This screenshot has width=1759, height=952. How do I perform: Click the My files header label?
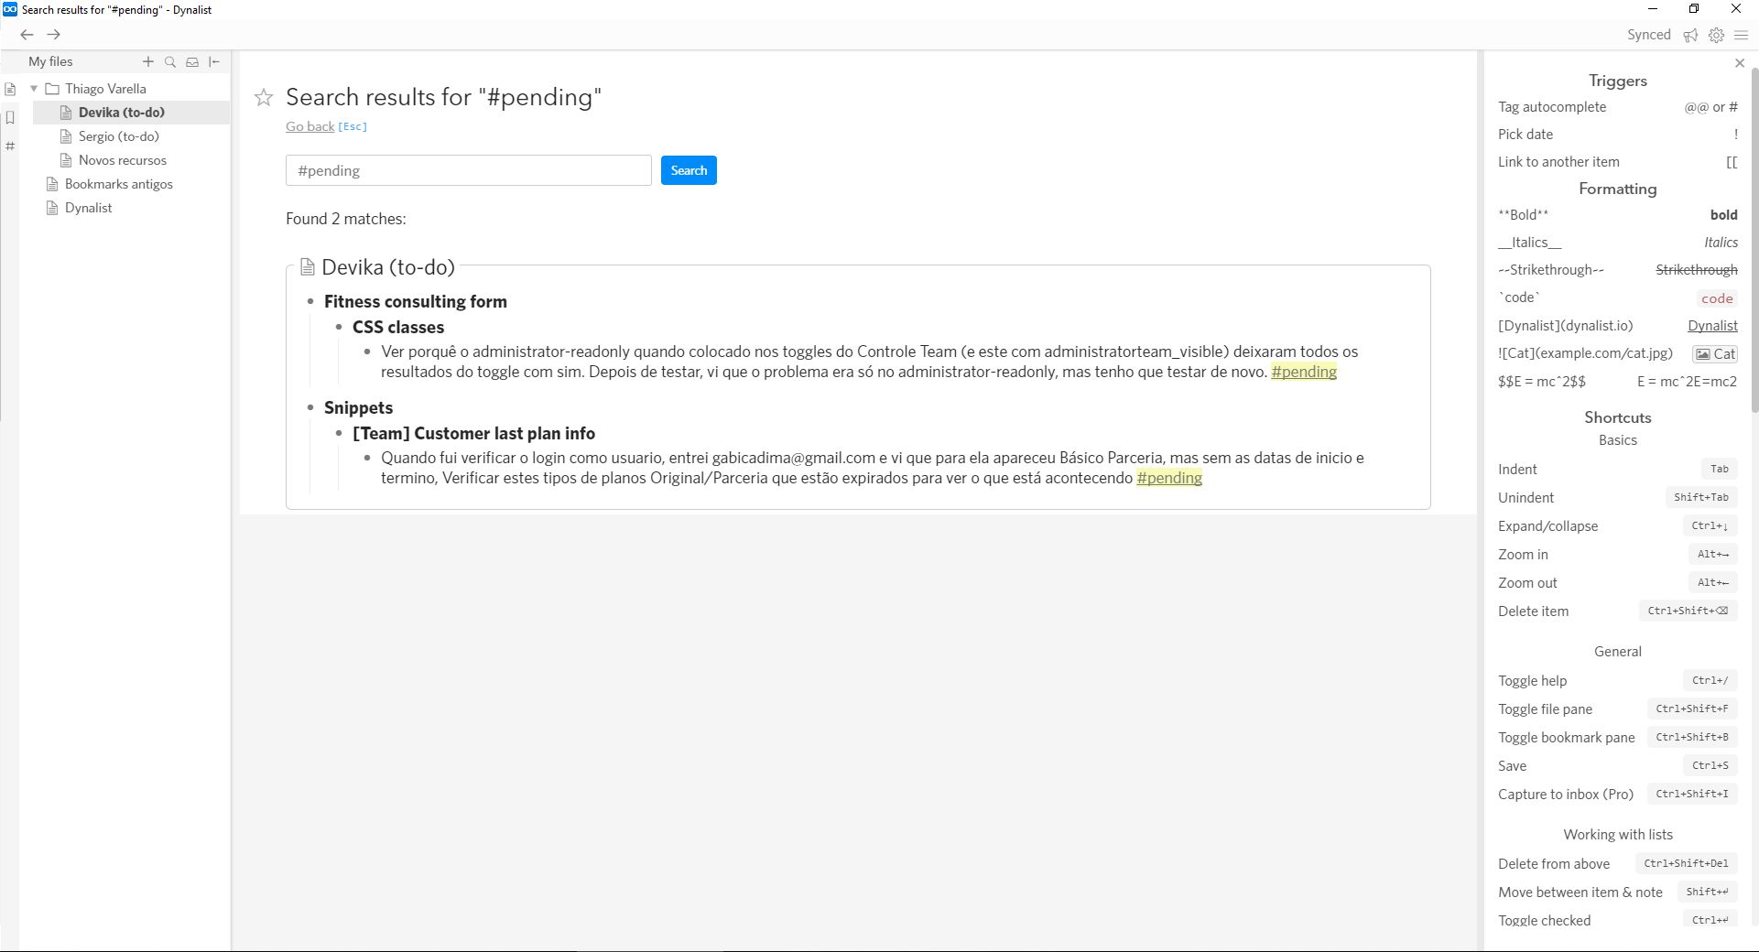pos(50,61)
